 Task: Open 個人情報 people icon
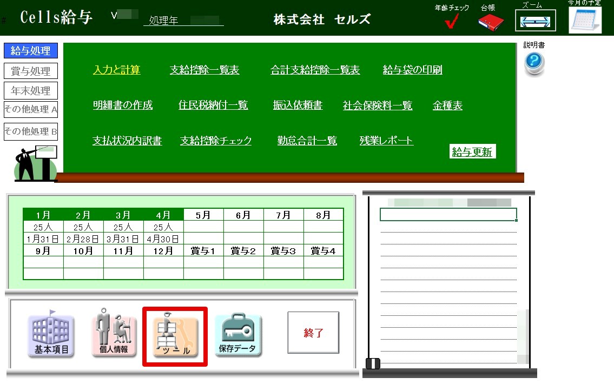(114, 334)
